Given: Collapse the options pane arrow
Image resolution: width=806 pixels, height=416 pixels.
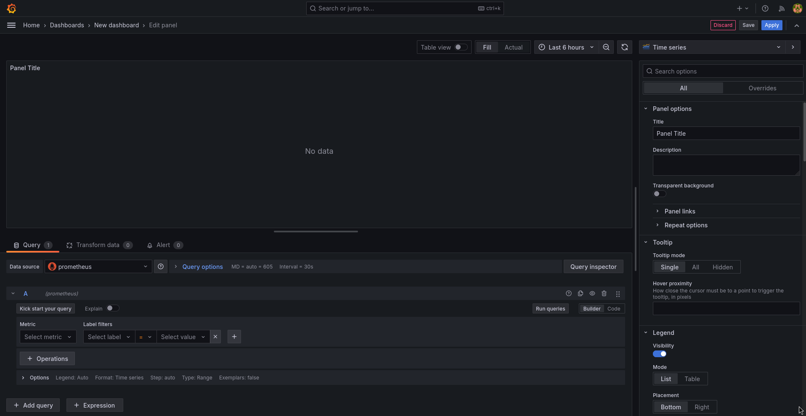Looking at the screenshot, I should 793,47.
